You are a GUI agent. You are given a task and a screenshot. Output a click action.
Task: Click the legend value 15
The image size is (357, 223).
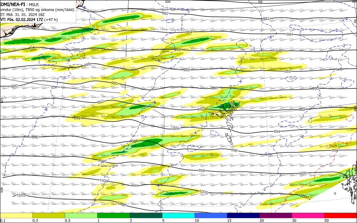point(229,221)
